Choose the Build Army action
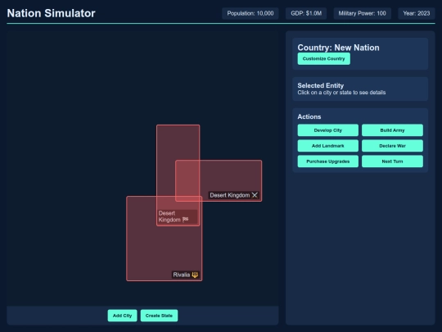 pyautogui.click(x=392, y=130)
